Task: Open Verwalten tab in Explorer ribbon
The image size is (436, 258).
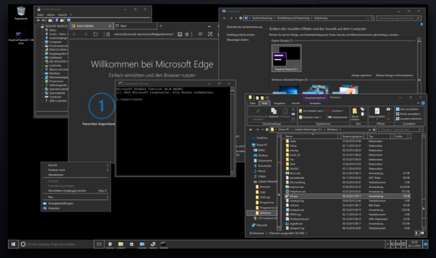Action: [x=315, y=103]
